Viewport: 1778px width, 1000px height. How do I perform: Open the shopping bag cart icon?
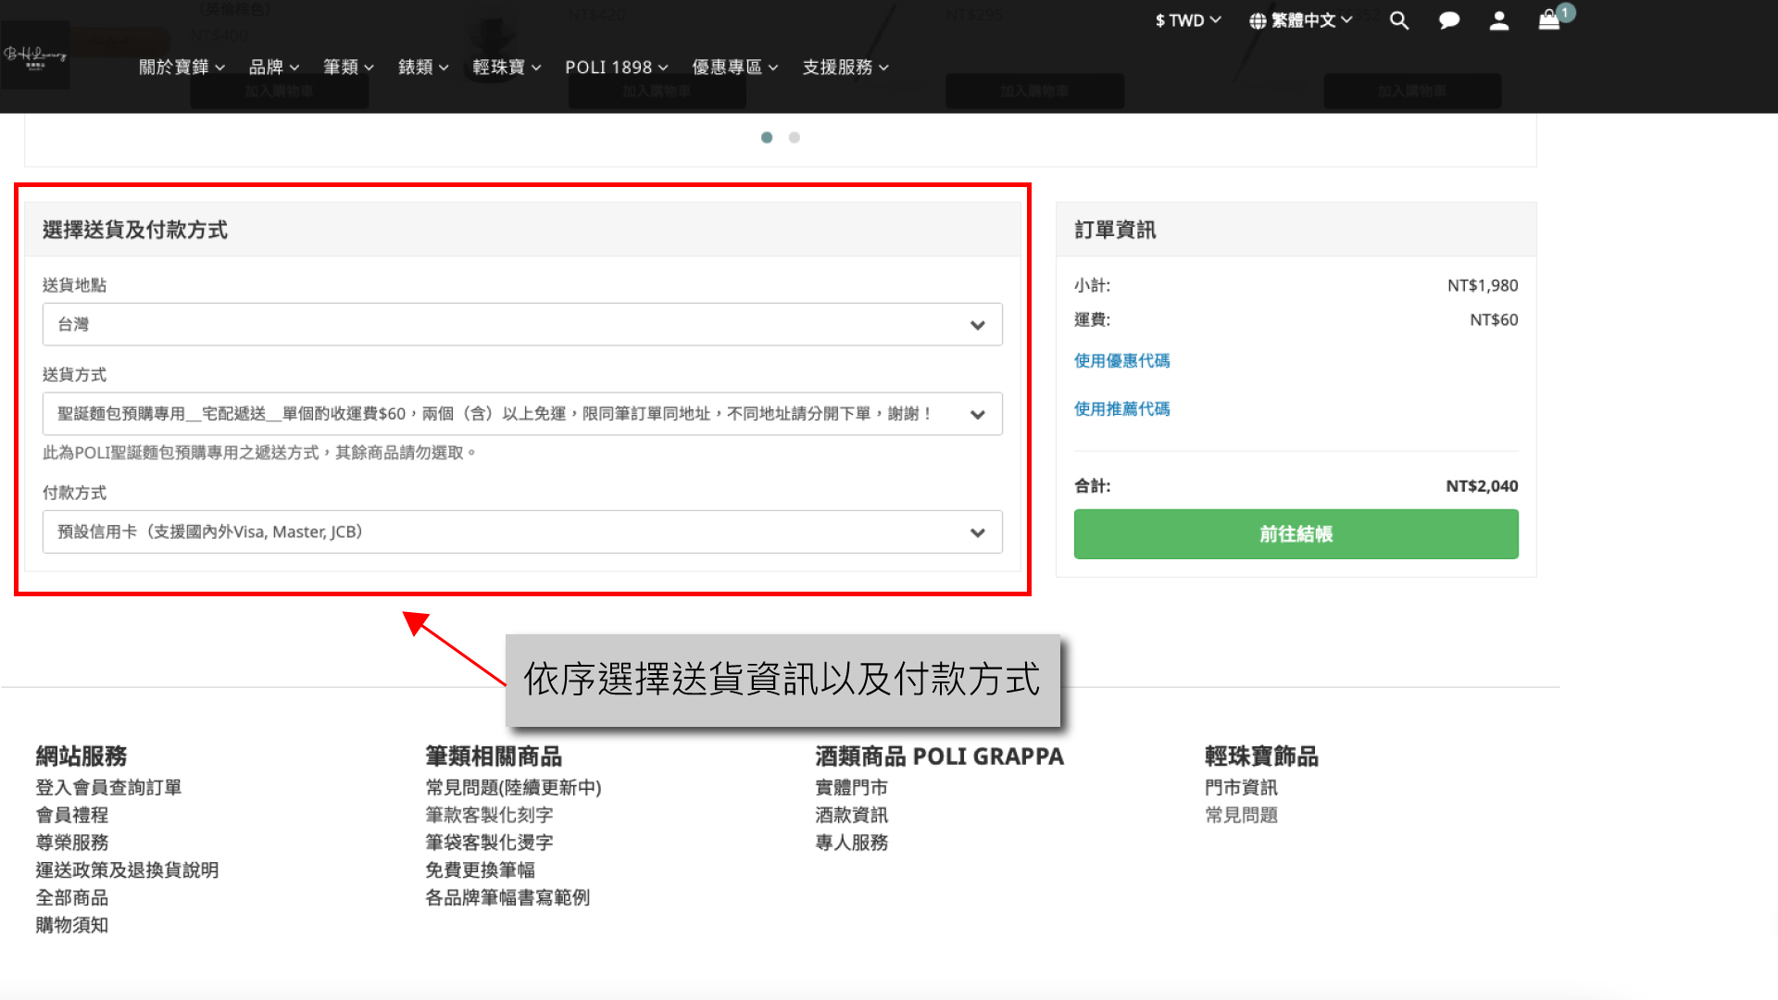[1549, 20]
